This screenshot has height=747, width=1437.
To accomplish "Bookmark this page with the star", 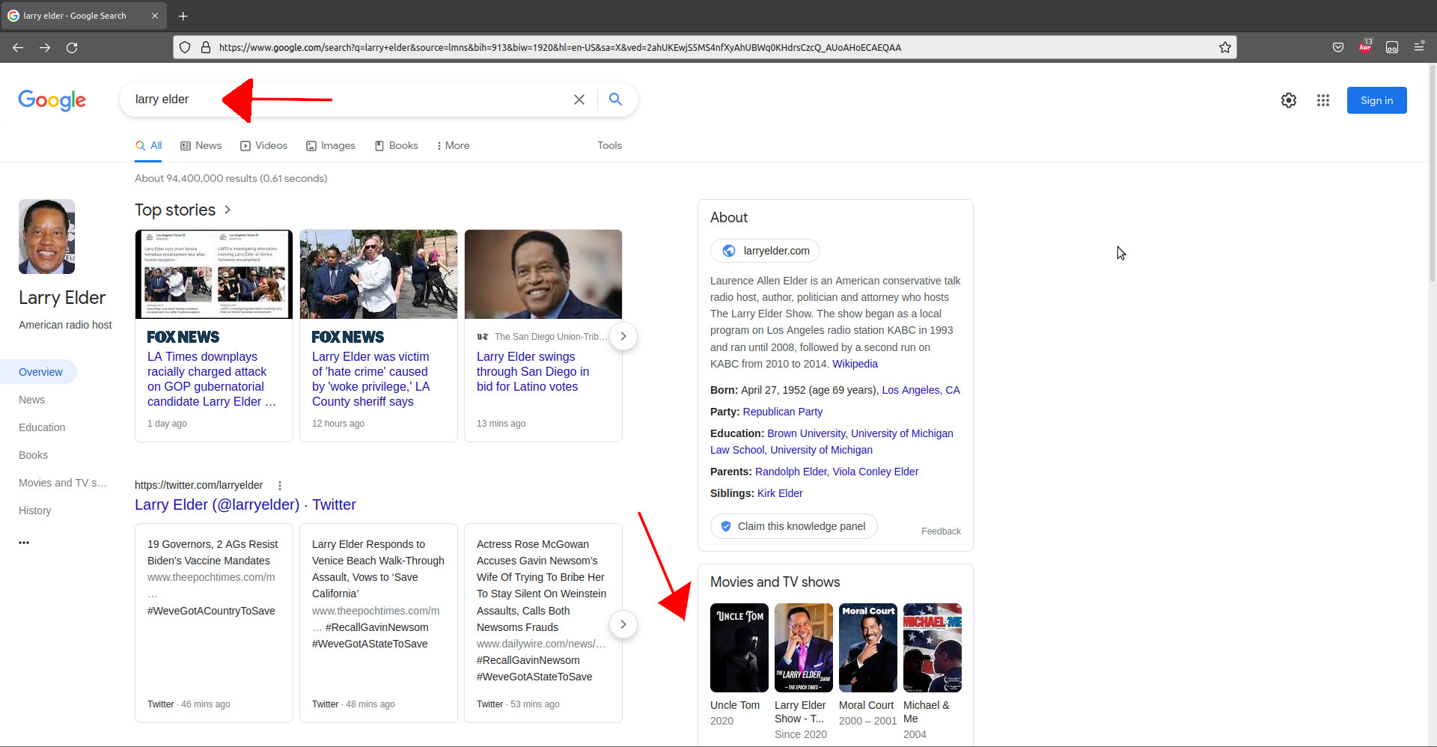I will click(1224, 47).
